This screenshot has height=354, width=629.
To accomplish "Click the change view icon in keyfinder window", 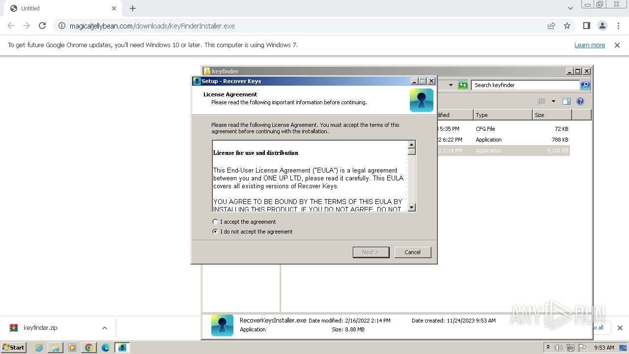I will [542, 101].
